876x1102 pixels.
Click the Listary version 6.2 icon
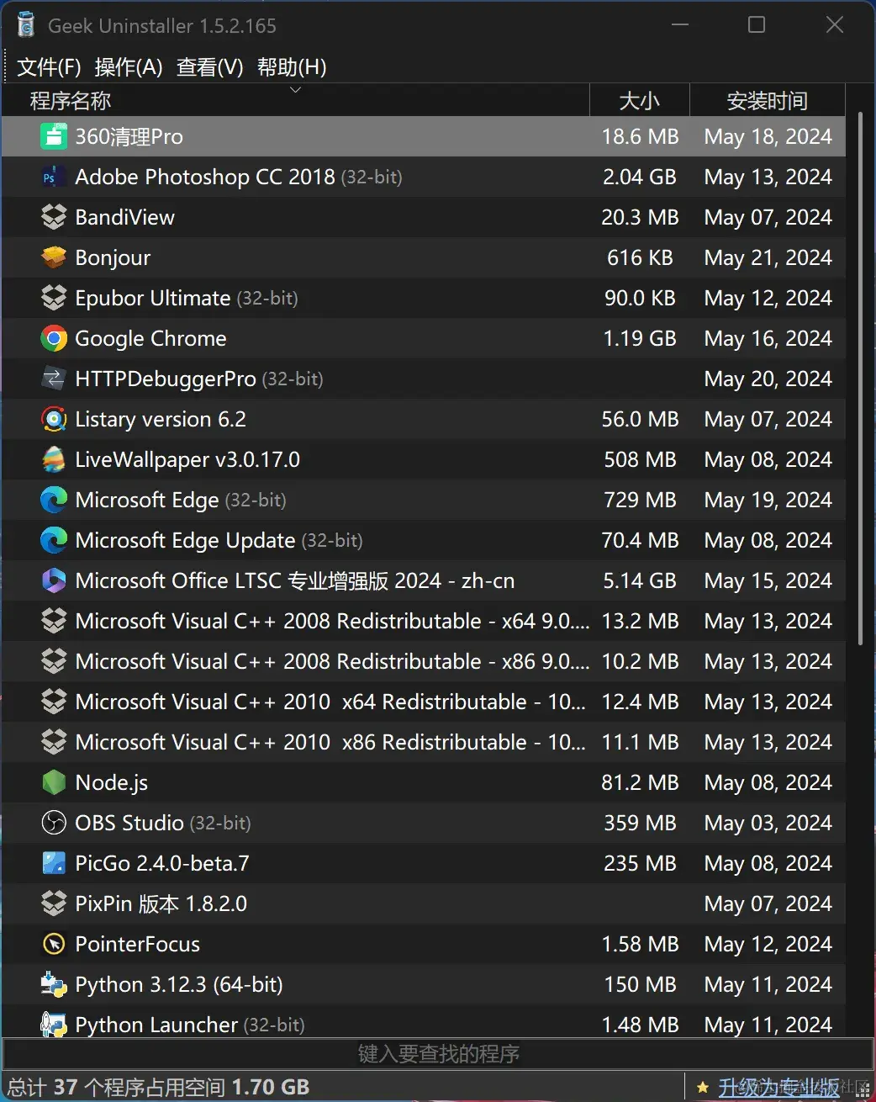(54, 419)
